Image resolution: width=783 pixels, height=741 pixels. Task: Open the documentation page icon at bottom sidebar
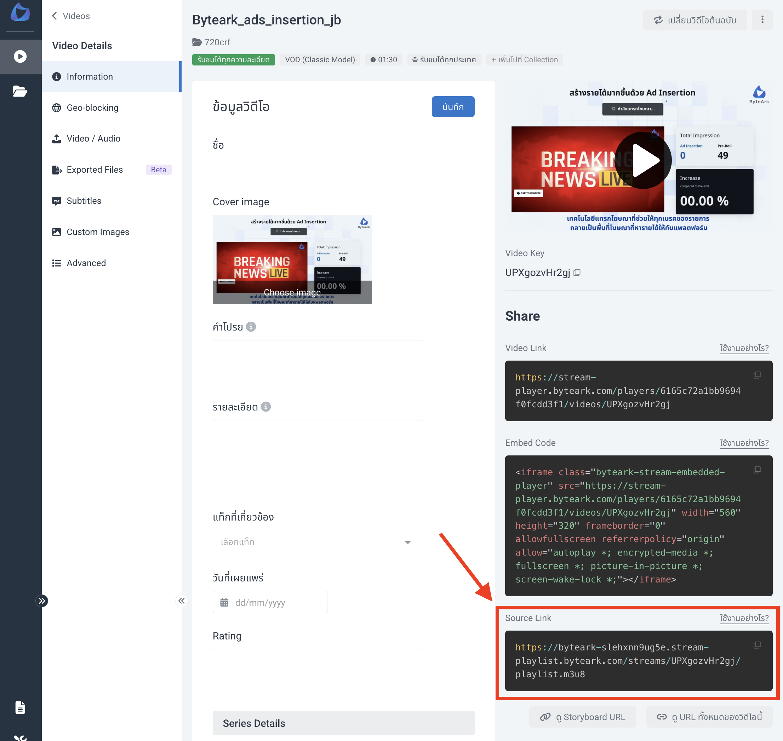(x=20, y=707)
